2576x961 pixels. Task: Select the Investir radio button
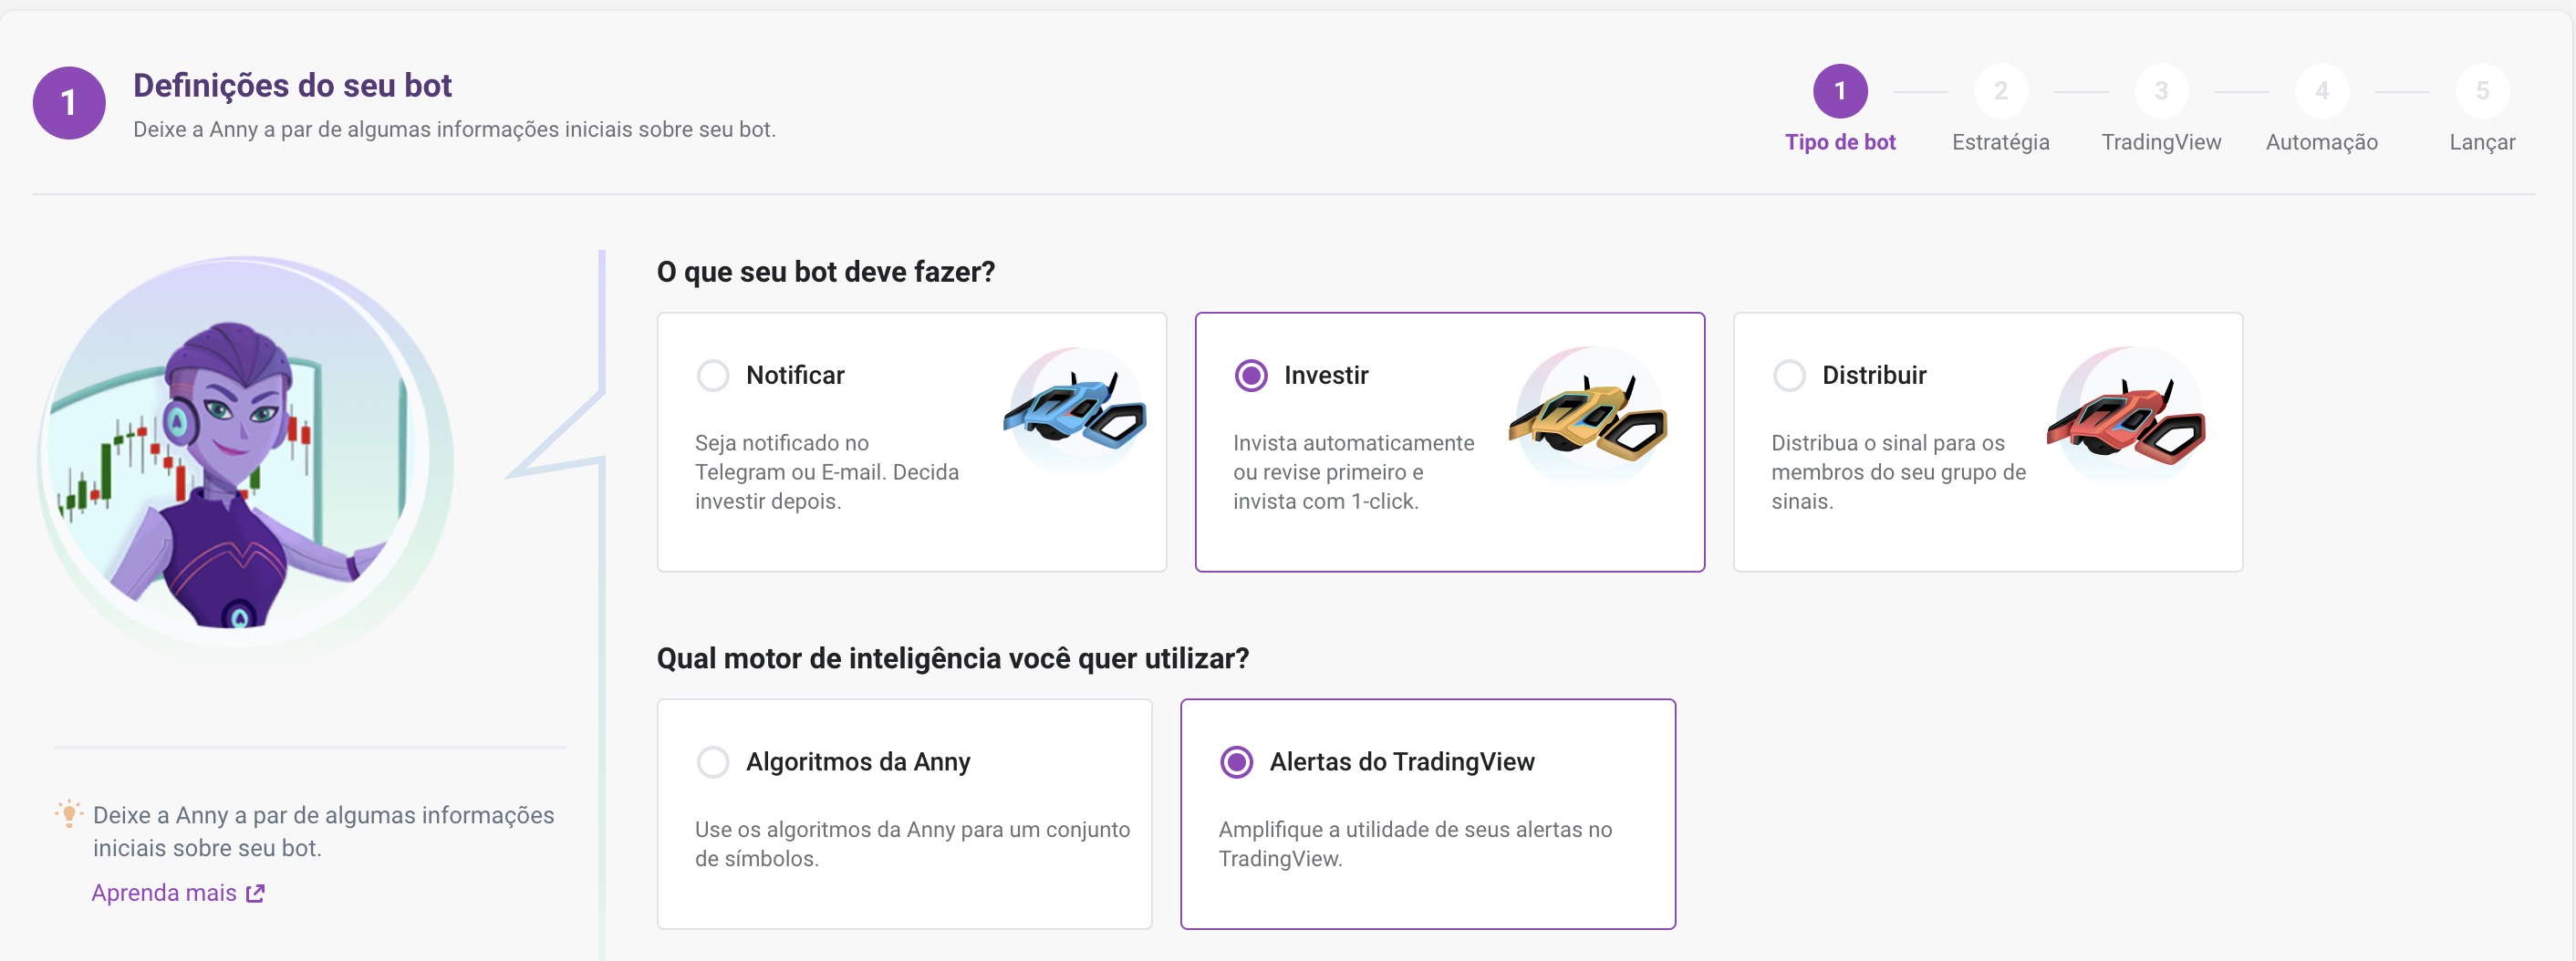(x=1251, y=376)
